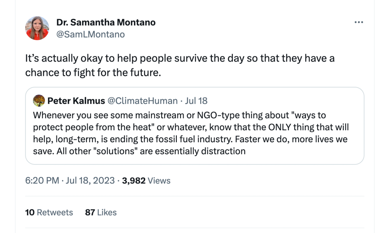Click the Jul 18 date on quoted tweet
Viewport: 389px width, 233px height.
click(x=196, y=101)
